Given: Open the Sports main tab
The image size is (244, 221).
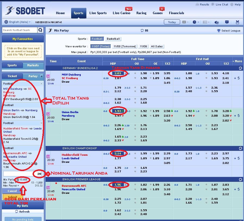Looking at the screenshot, I should tap(79, 13).
